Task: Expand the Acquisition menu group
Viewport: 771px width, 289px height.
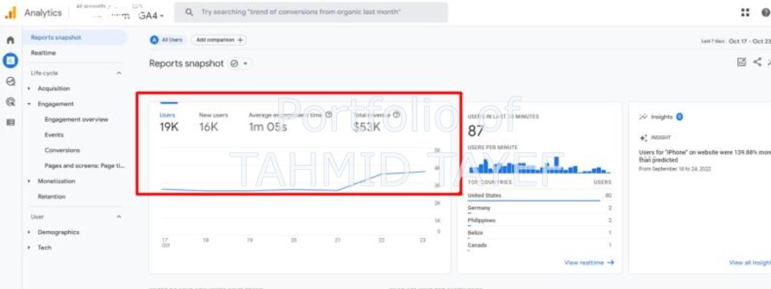Action: coord(29,88)
